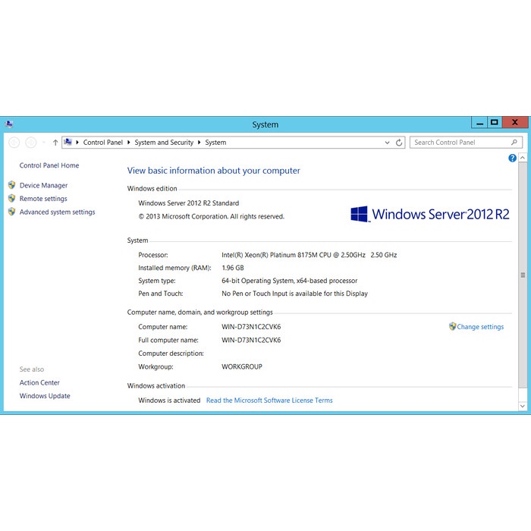The image size is (531, 531).
Task: Open the Help question mark icon
Action: pyautogui.click(x=512, y=158)
